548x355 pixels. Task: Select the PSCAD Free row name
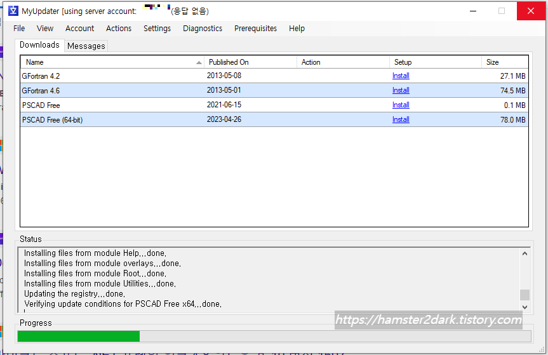41,105
